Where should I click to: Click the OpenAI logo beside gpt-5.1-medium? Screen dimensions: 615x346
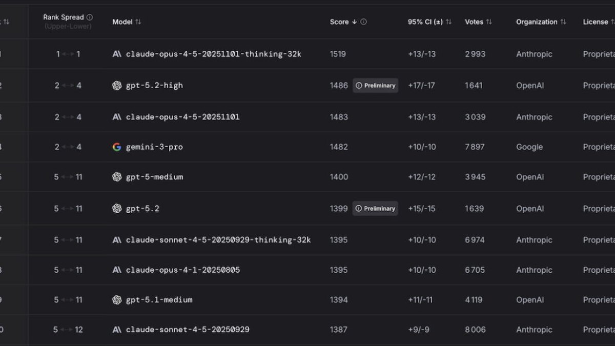click(117, 300)
